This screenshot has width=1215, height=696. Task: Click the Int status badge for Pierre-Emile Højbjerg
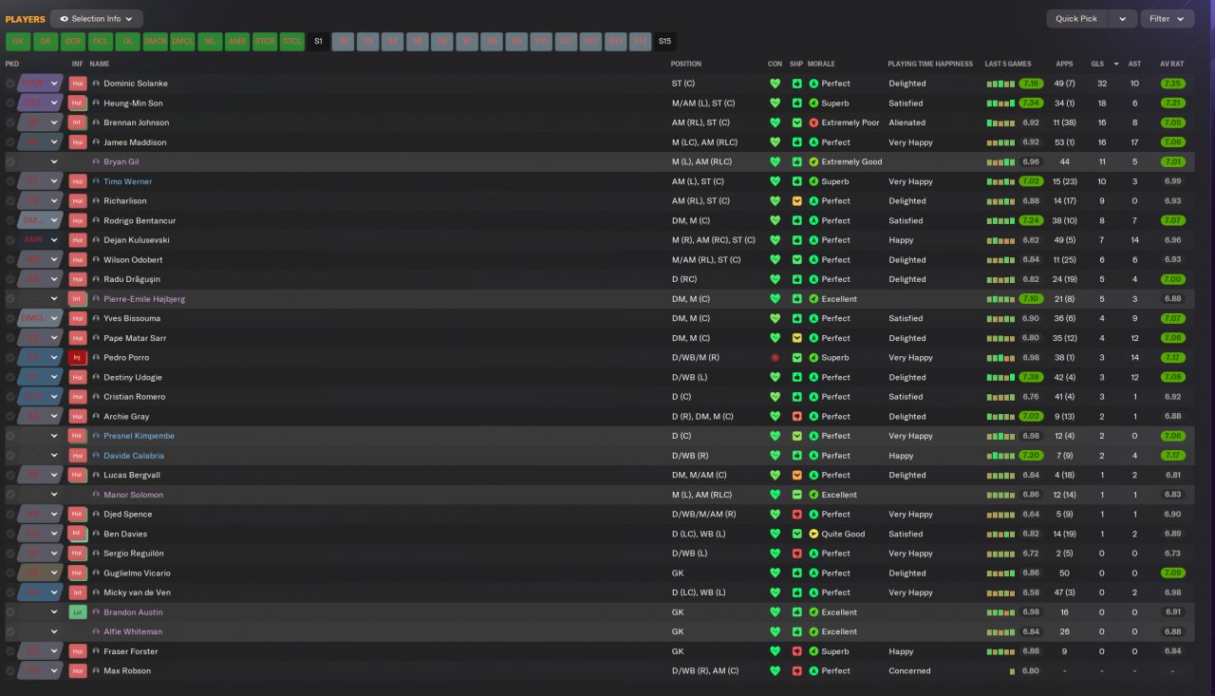point(78,299)
